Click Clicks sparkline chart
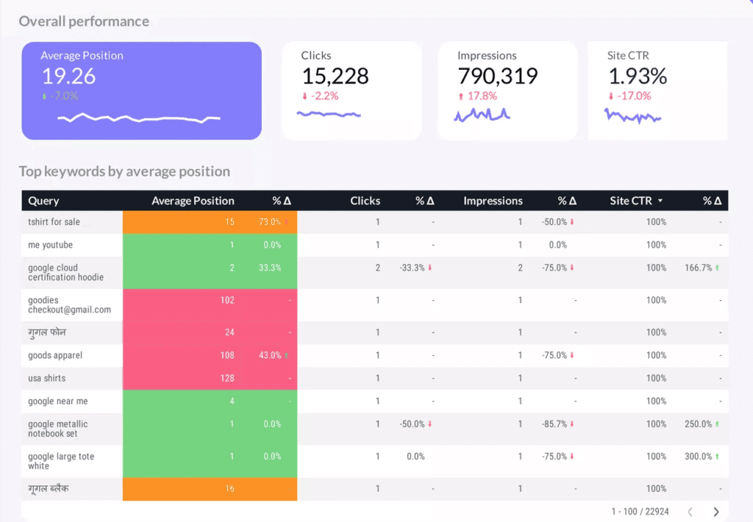This screenshot has height=522, width=753. tap(329, 114)
